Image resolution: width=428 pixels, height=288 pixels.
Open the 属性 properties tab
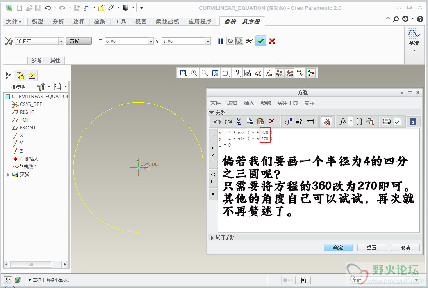point(55,60)
